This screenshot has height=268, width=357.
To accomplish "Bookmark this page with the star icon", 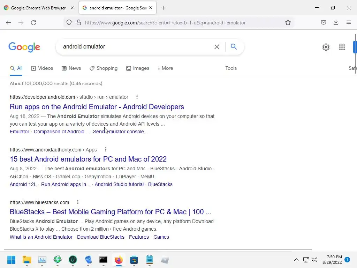I will pos(288,22).
